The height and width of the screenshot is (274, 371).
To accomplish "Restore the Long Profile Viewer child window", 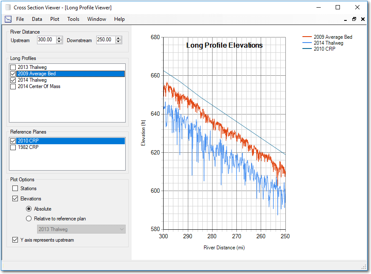I will [354, 19].
